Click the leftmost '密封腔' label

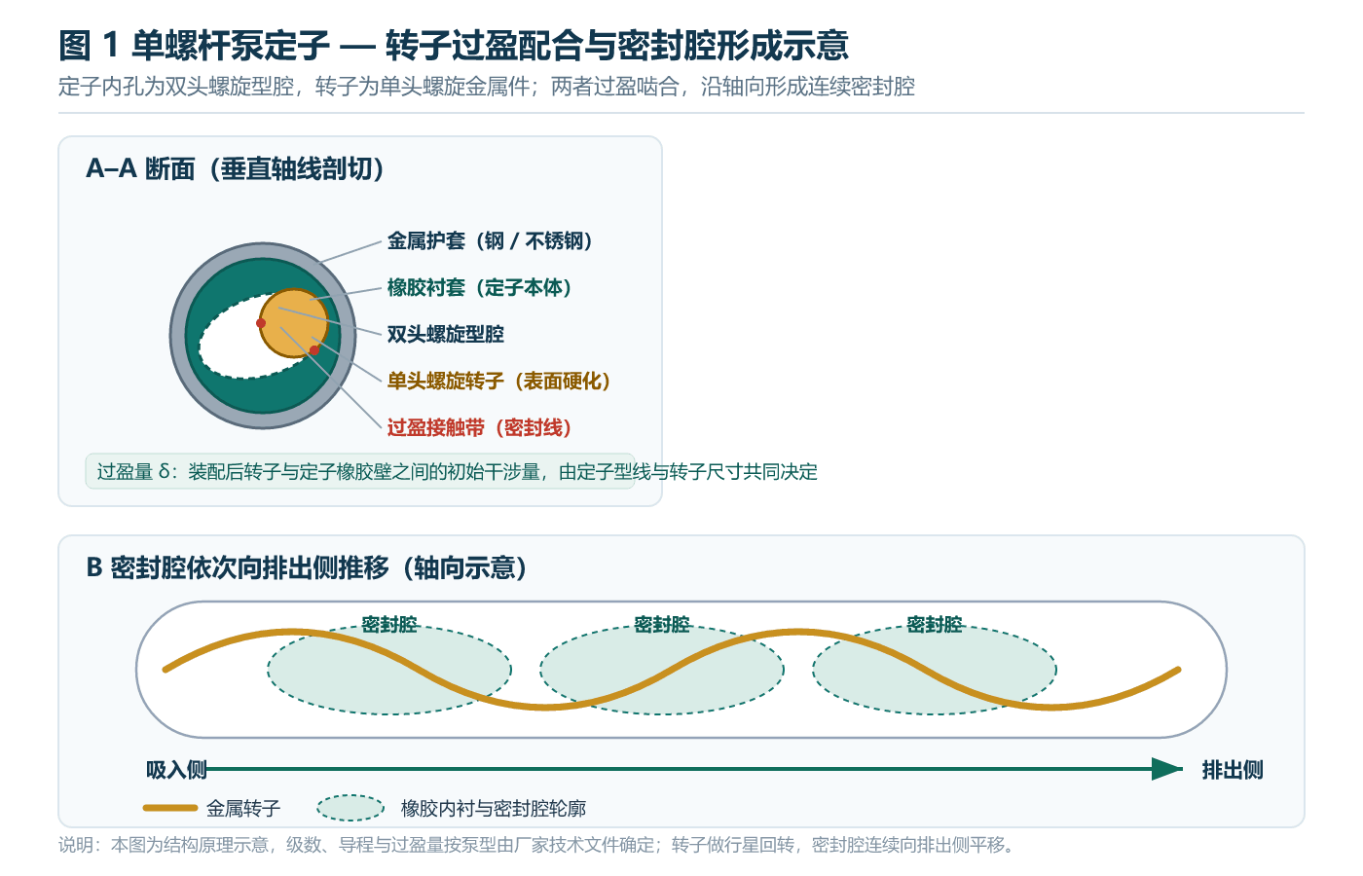389,624
